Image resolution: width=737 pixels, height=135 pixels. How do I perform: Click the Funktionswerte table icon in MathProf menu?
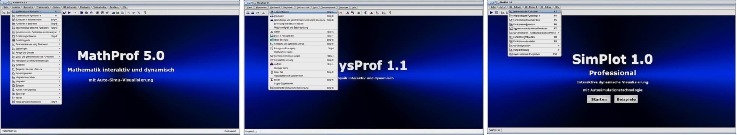tap(14, 40)
